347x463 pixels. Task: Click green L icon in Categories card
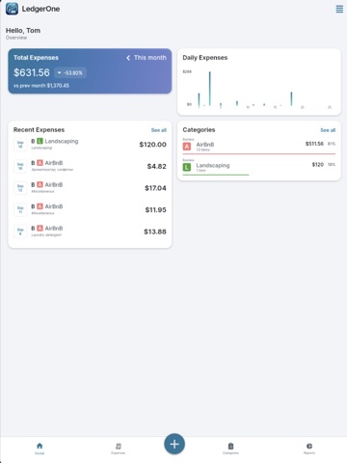point(187,167)
